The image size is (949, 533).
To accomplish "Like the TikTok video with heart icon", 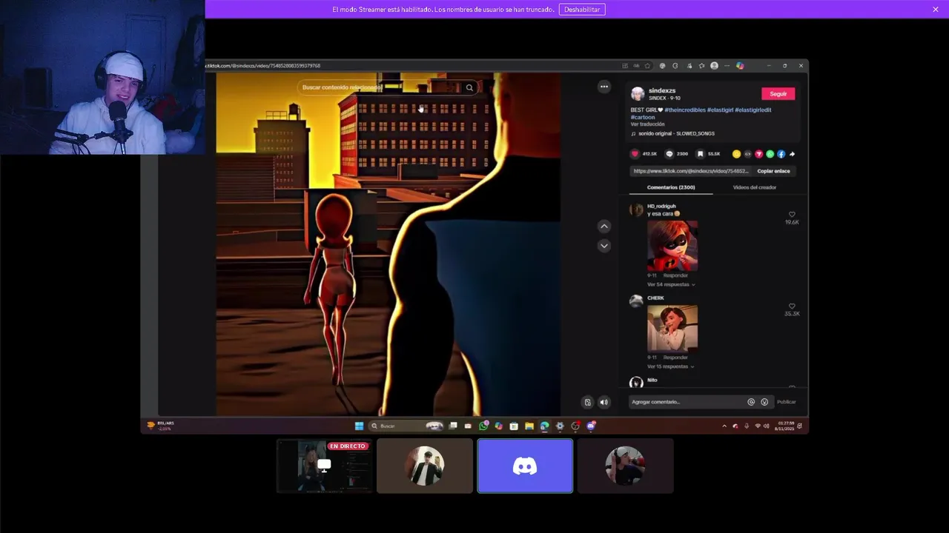I will (x=634, y=154).
